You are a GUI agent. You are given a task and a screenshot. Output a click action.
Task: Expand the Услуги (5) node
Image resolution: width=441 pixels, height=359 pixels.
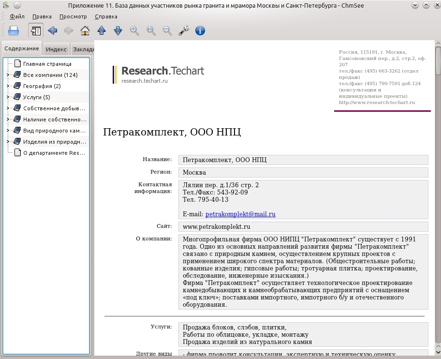click(x=8, y=97)
